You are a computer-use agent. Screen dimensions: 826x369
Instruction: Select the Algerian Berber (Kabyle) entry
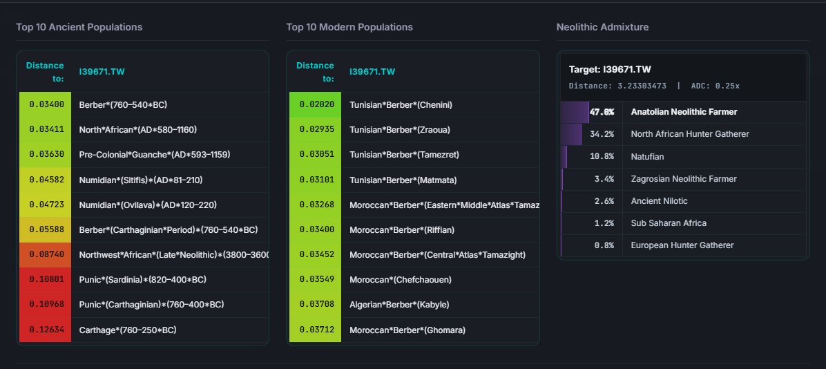(414, 305)
